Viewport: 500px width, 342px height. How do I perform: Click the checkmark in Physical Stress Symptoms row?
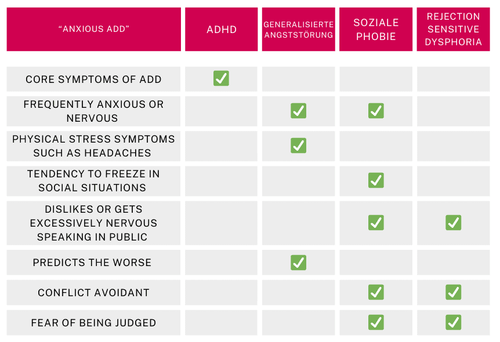pos(298,145)
